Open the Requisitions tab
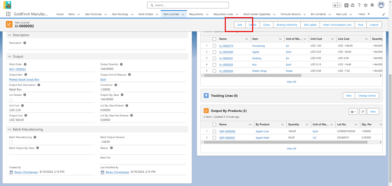 196,14
